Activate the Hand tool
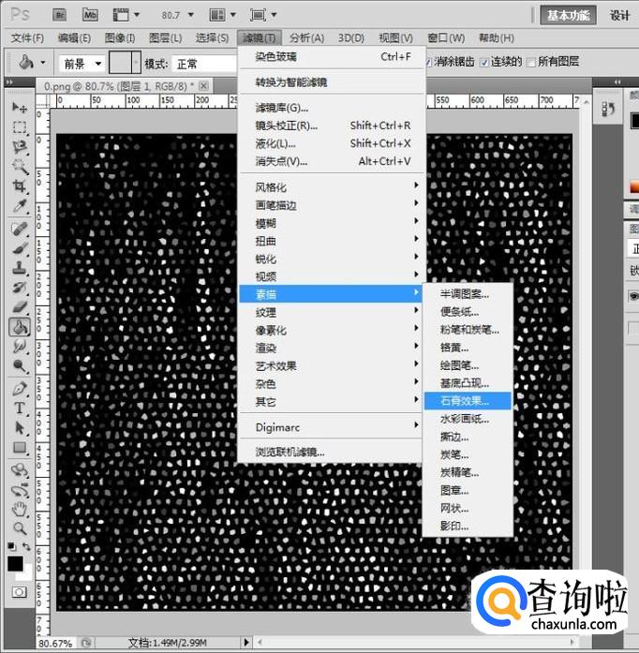Screen dimensions: 639x653 click(x=19, y=509)
